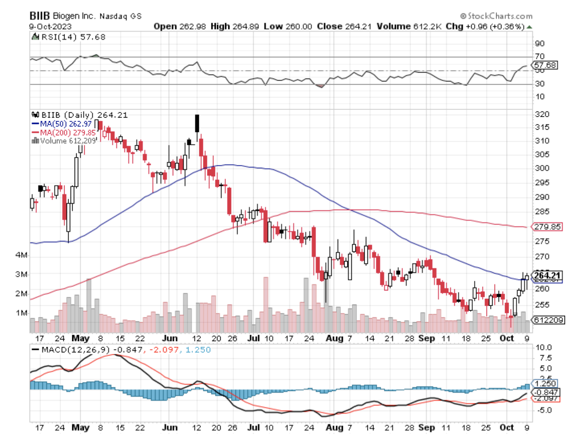Image resolution: width=576 pixels, height=447 pixels.
Task: Click the Chg +0.96 (+0.36%) value
Action: coord(485,26)
